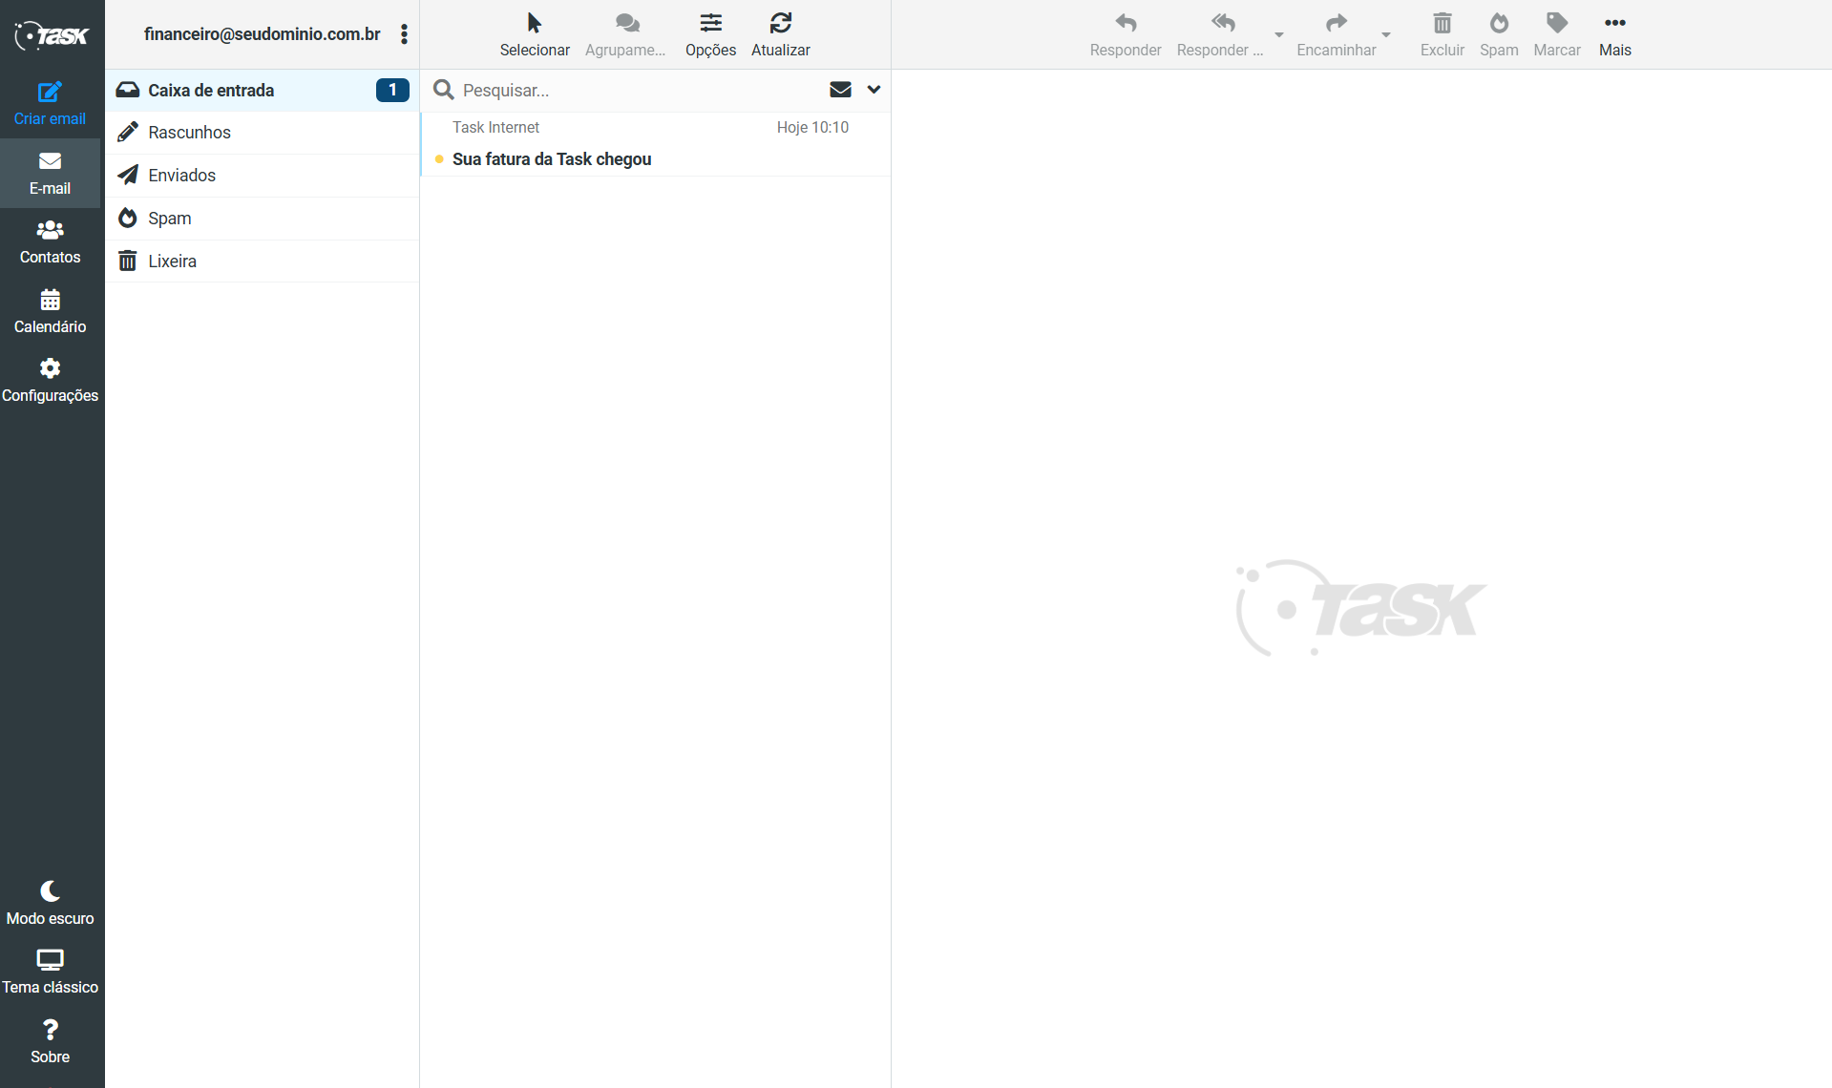Open email Sua fatura da Task chegou
Screen dimensions: 1832x1088
552,159
